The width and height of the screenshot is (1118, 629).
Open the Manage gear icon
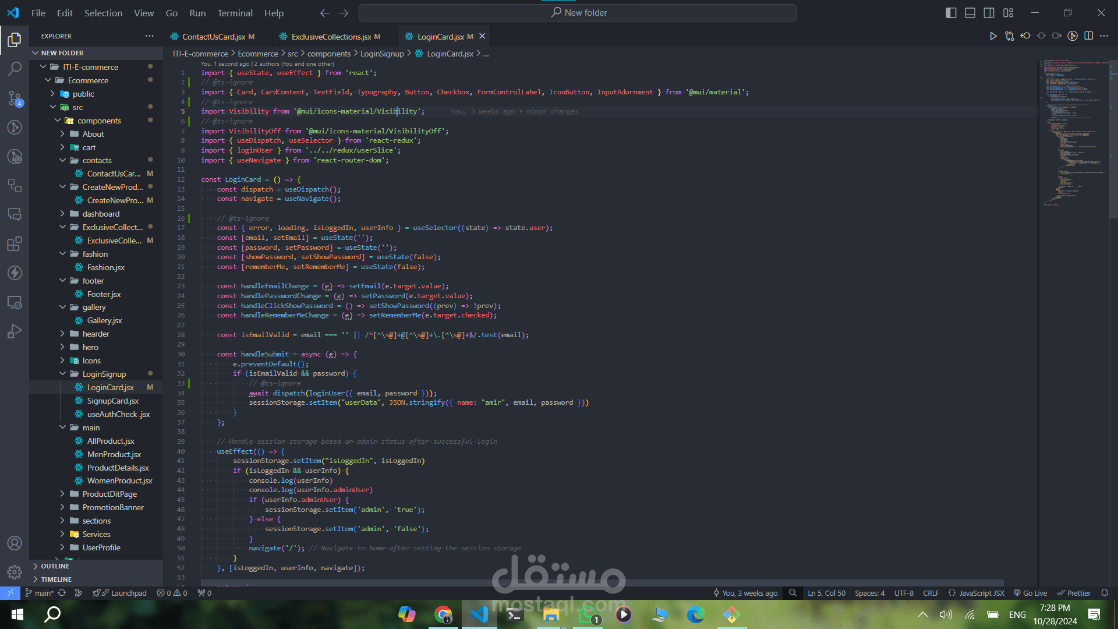[15, 572]
